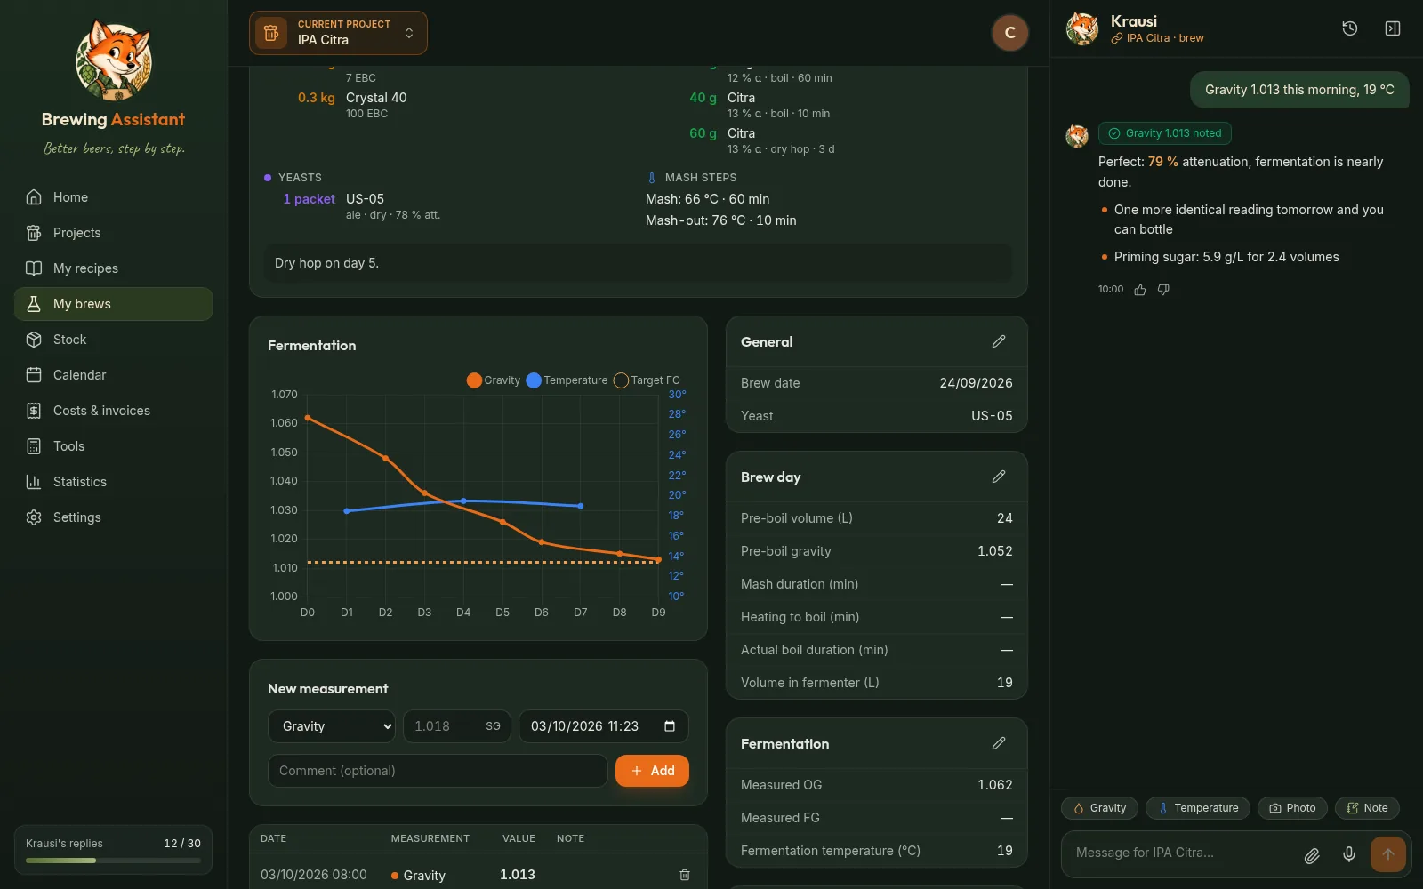
Task: Collapse the Krausi chat side panel
Action: [x=1393, y=28]
